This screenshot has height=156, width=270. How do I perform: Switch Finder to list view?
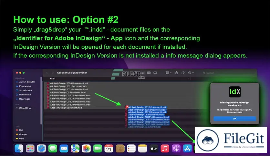(x=142, y=73)
